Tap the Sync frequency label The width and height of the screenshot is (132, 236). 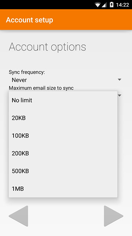tap(27, 72)
